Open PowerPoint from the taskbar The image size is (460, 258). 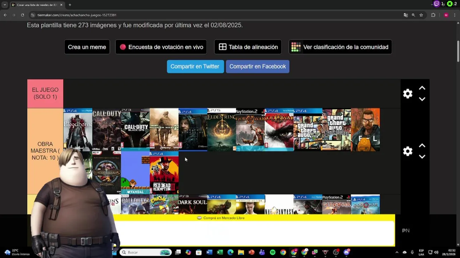[x=251, y=252]
